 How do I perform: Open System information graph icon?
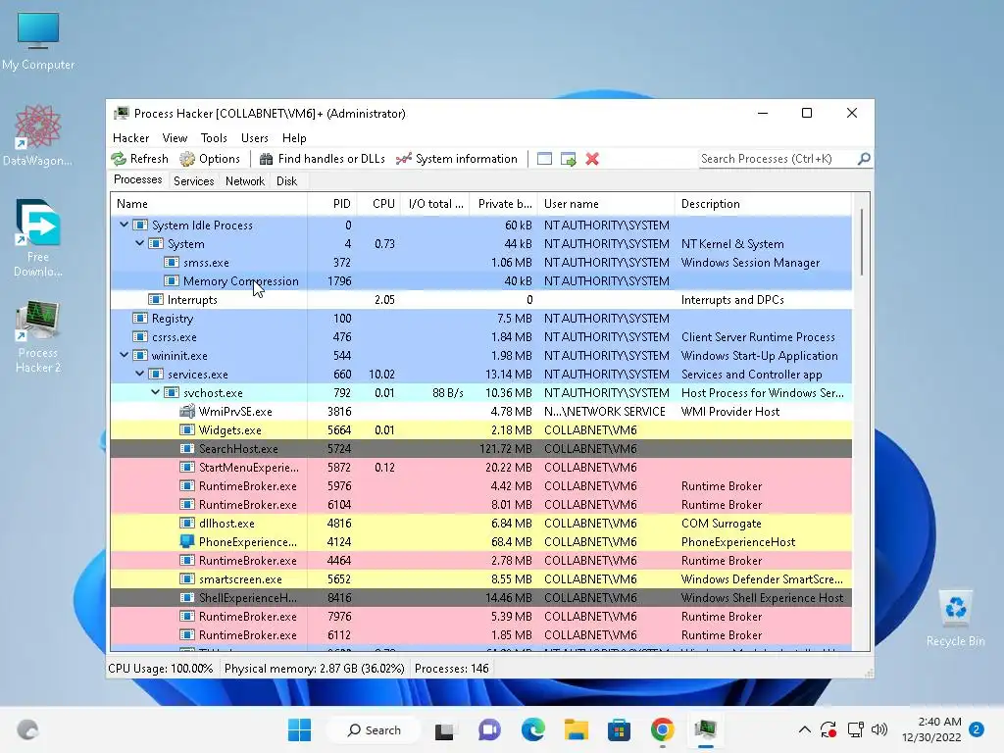pos(403,159)
